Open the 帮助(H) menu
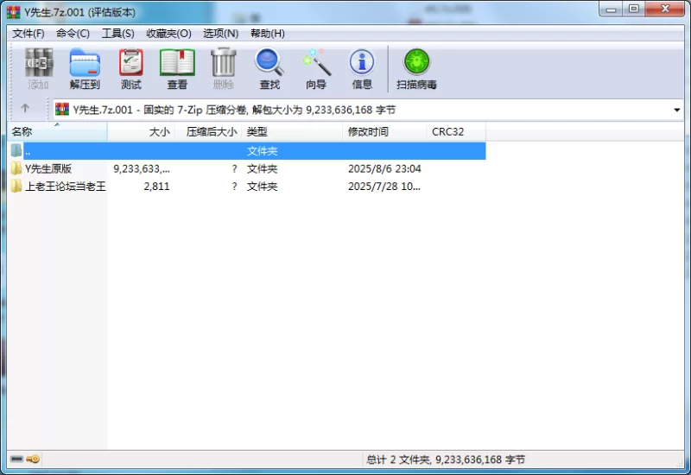Screen dimensions: 691x475 pos(268,34)
